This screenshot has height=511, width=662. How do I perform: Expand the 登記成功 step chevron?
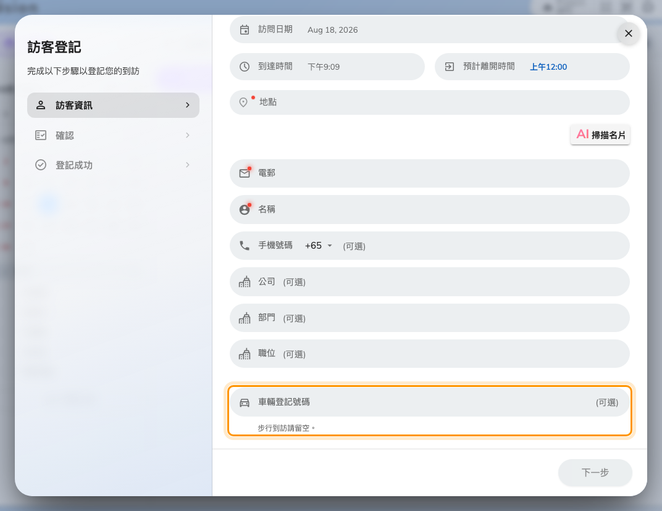188,165
